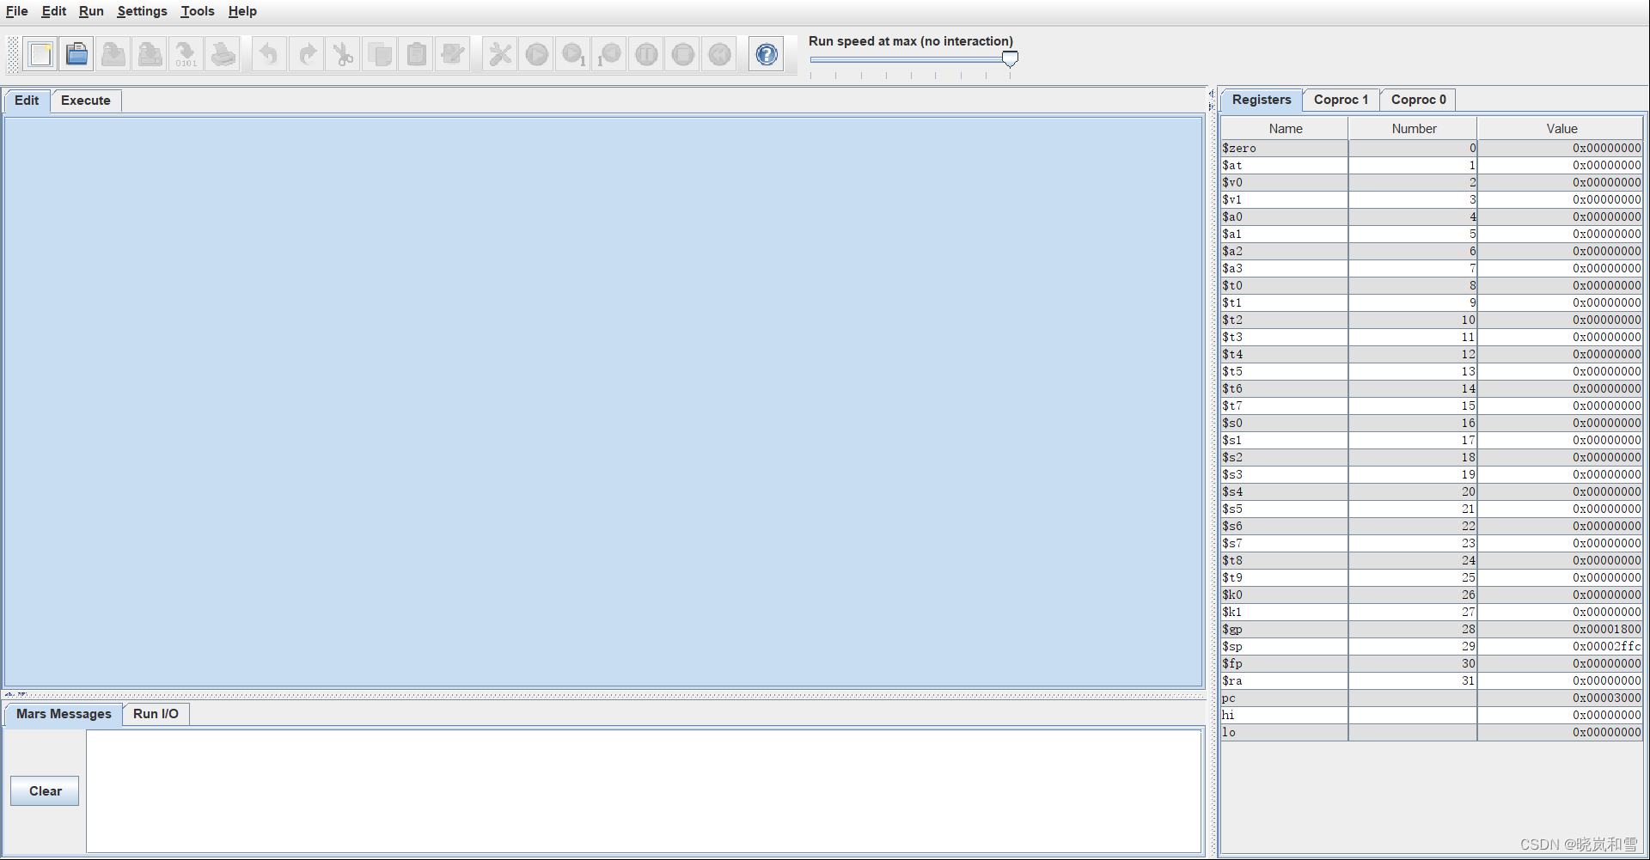Cut the selected text

[342, 53]
